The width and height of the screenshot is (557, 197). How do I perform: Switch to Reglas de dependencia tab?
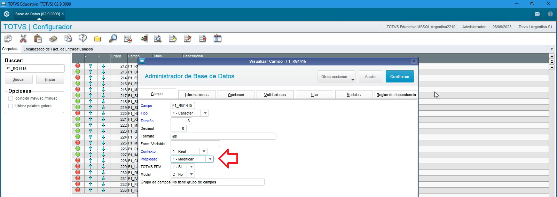[x=396, y=95]
